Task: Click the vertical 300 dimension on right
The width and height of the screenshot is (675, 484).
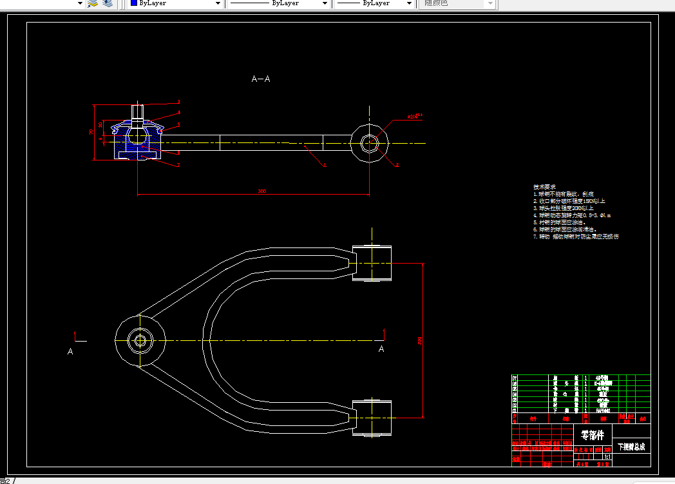Action: (x=420, y=341)
